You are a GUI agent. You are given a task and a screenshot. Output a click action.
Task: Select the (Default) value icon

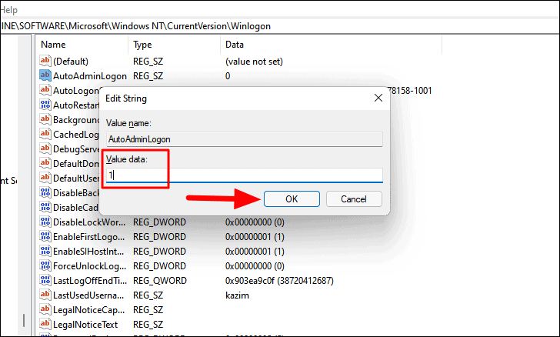point(45,61)
